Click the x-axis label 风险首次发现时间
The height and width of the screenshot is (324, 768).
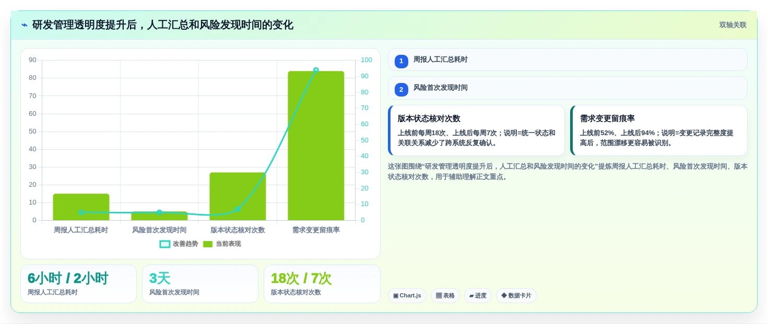[159, 230]
